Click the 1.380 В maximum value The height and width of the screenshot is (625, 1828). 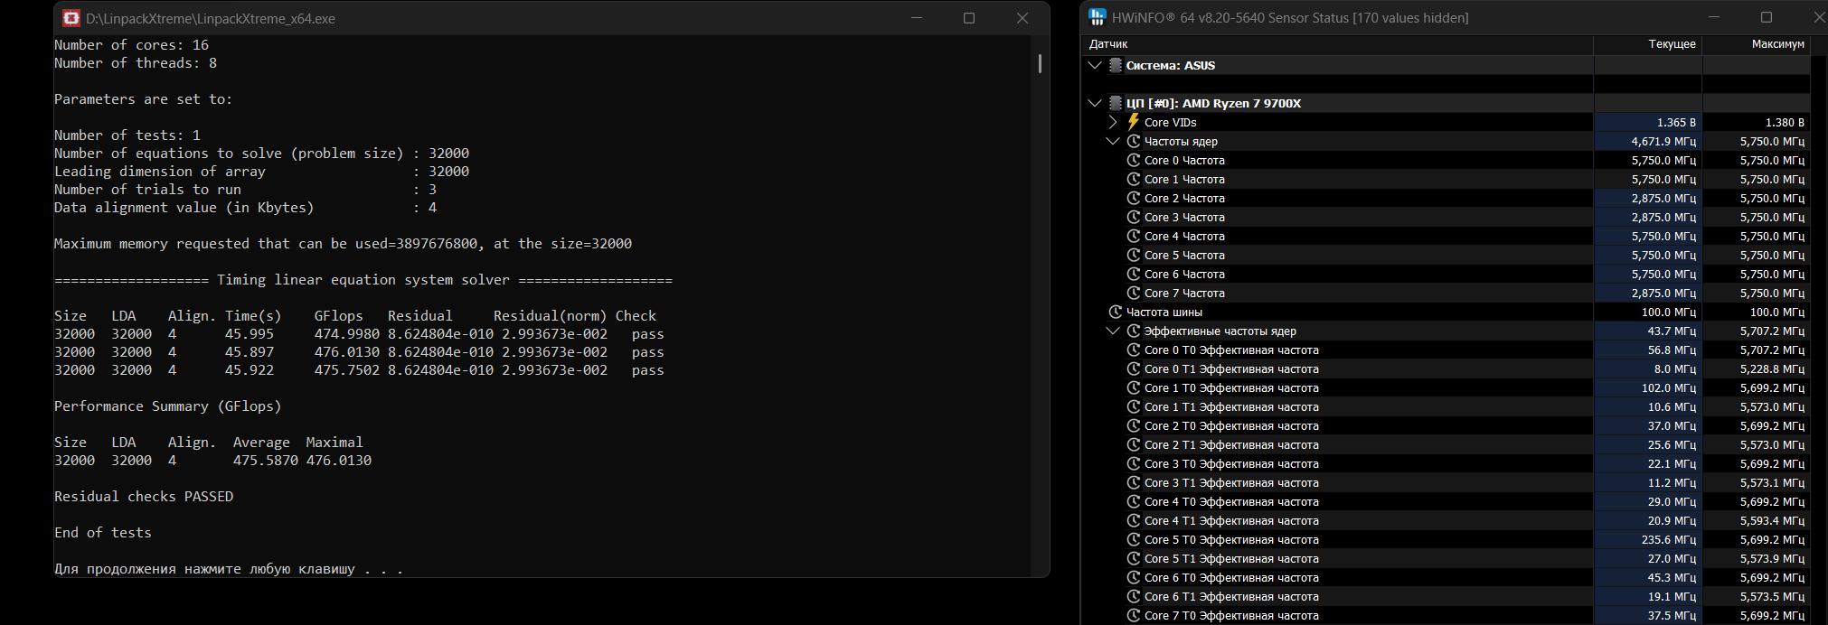[x=1785, y=122]
